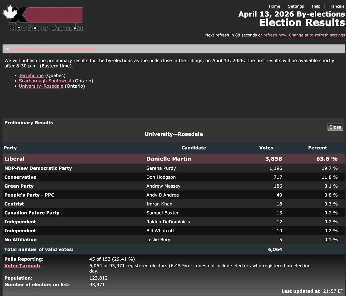The image size is (346, 296).
Task: Open the Help link
Action: (316, 6)
